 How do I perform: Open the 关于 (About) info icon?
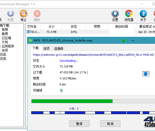point(143,14)
